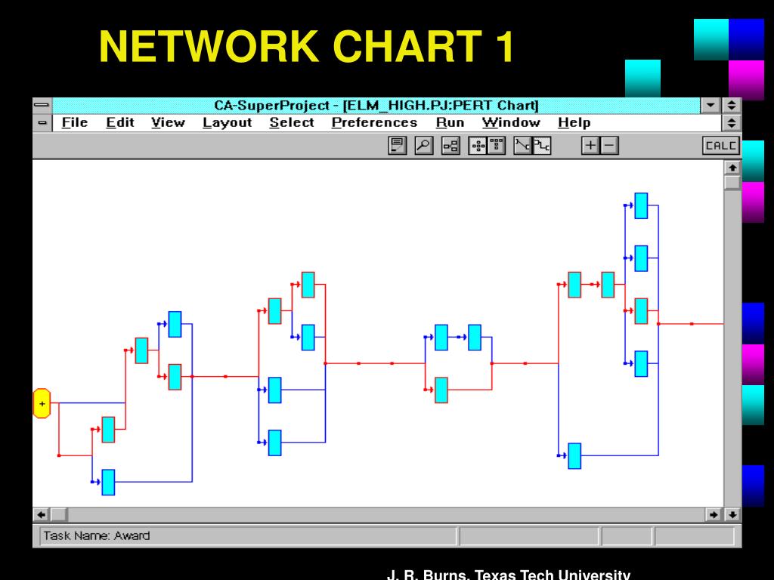Click the magnifying glass find tool
This screenshot has width=774, height=580.
(x=423, y=146)
